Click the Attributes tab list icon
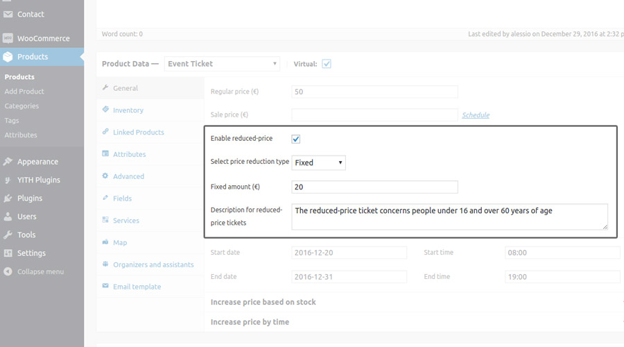 point(105,154)
